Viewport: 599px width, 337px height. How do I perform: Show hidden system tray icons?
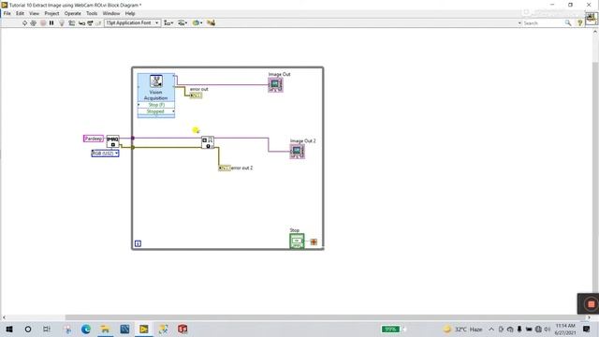(x=491, y=329)
